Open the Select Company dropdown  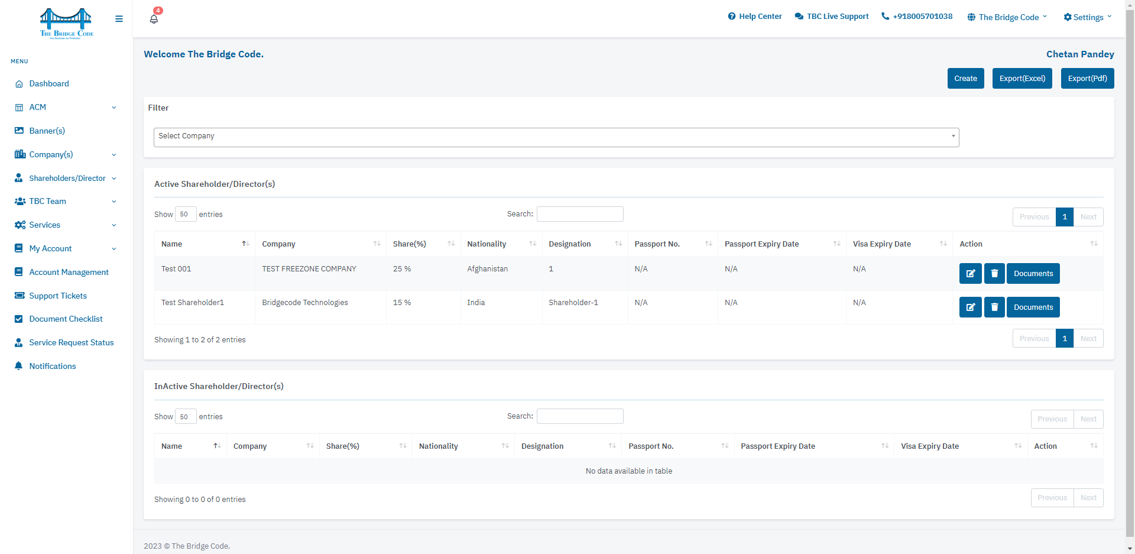556,137
